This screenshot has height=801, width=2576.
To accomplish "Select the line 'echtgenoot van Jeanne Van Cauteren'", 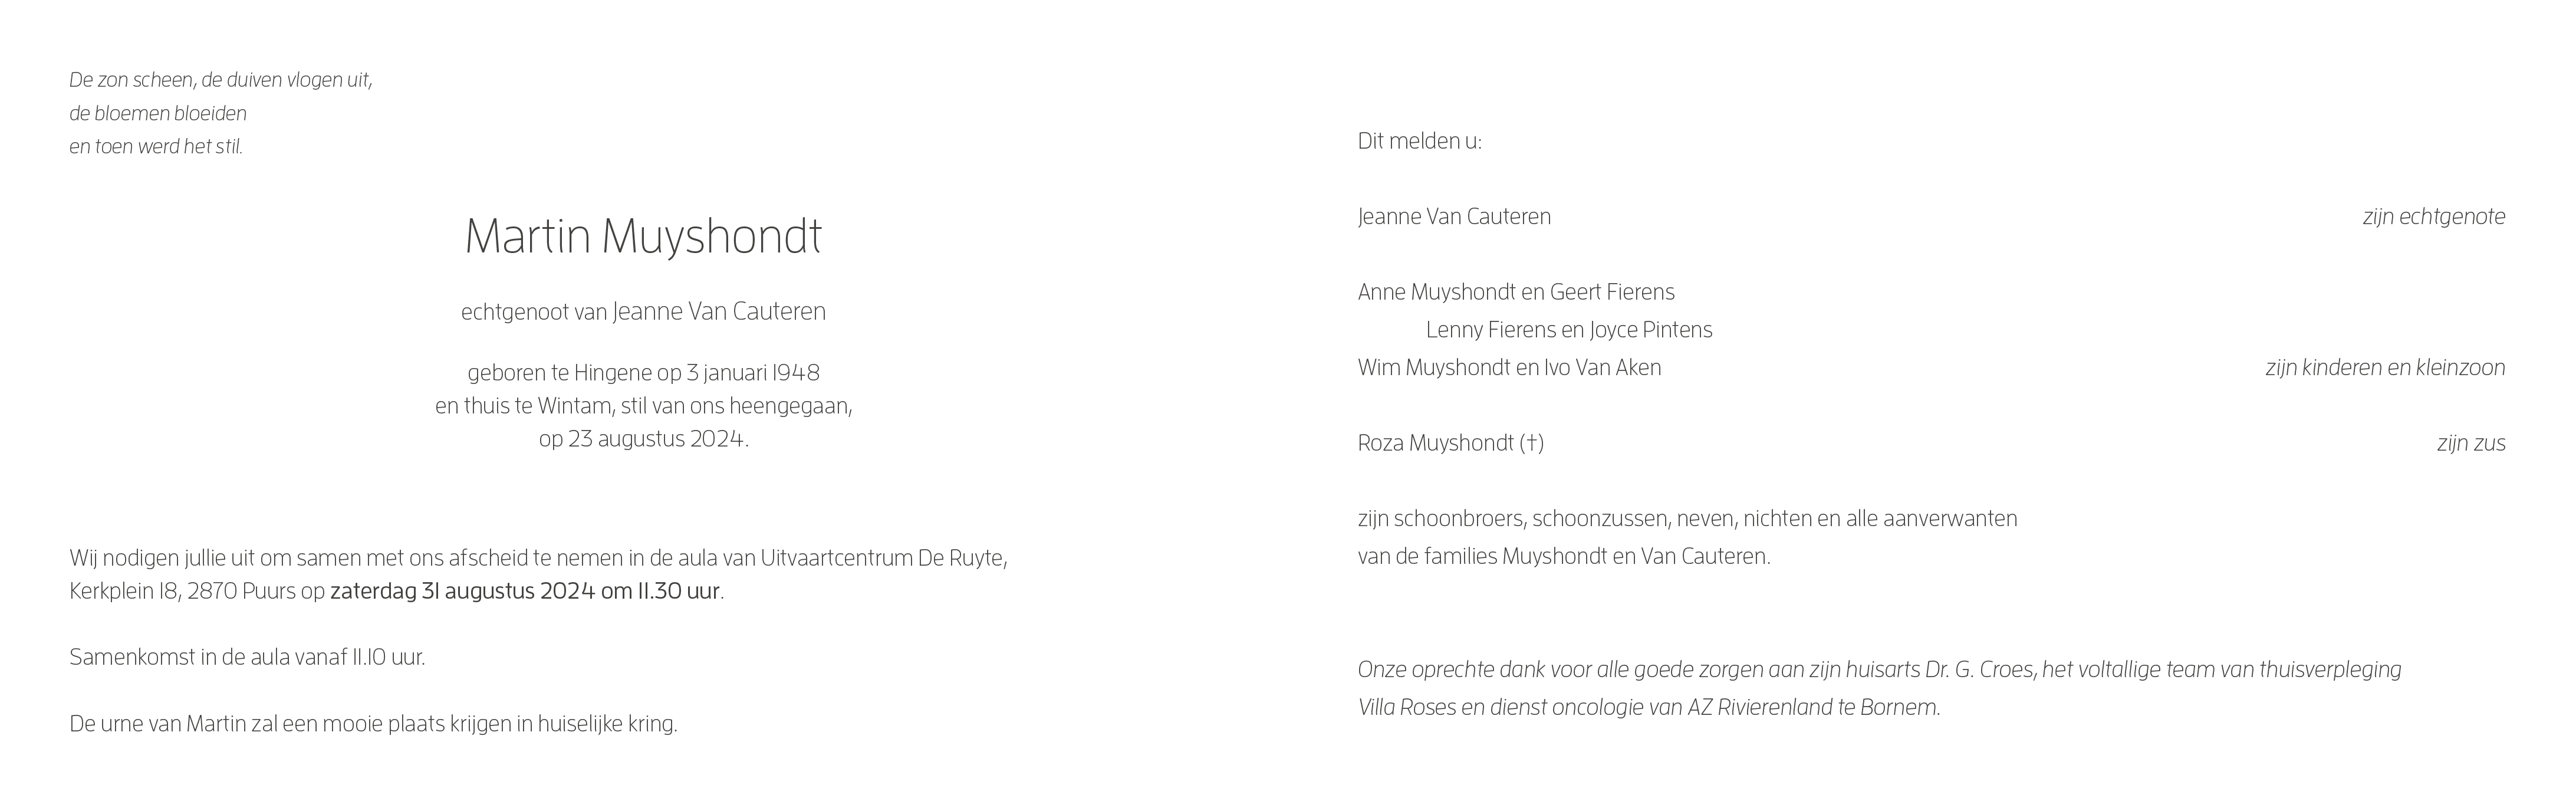I will tap(643, 312).
